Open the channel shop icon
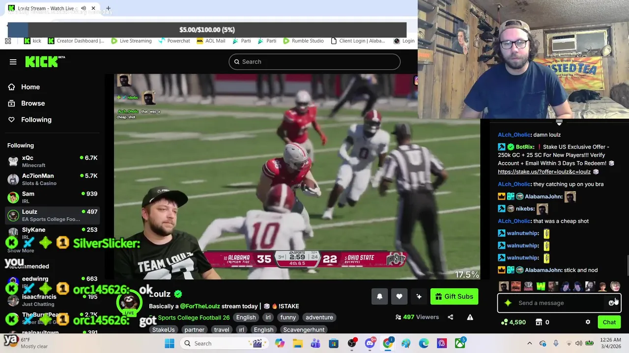Image resolution: width=629 pixels, height=353 pixels. point(539,322)
